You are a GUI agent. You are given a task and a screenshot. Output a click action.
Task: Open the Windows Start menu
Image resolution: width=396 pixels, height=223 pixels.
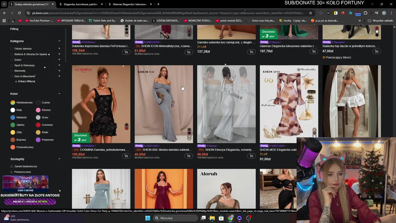tap(148, 218)
